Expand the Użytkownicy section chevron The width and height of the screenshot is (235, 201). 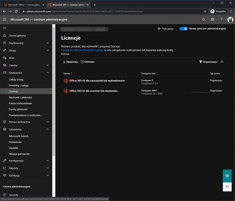(48, 43)
